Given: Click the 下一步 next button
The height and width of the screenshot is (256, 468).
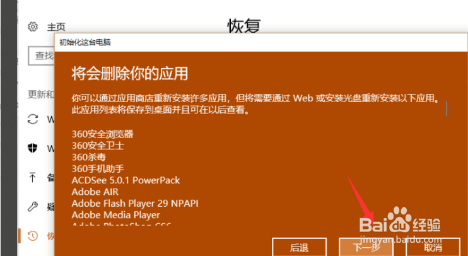Looking at the screenshot, I should [x=366, y=247].
